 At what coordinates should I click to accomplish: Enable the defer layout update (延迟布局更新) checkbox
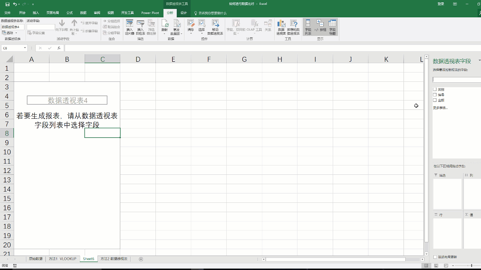click(435, 257)
